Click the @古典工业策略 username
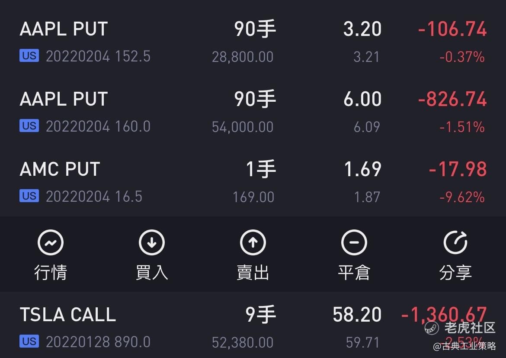The width and height of the screenshot is (506, 358). point(464,346)
